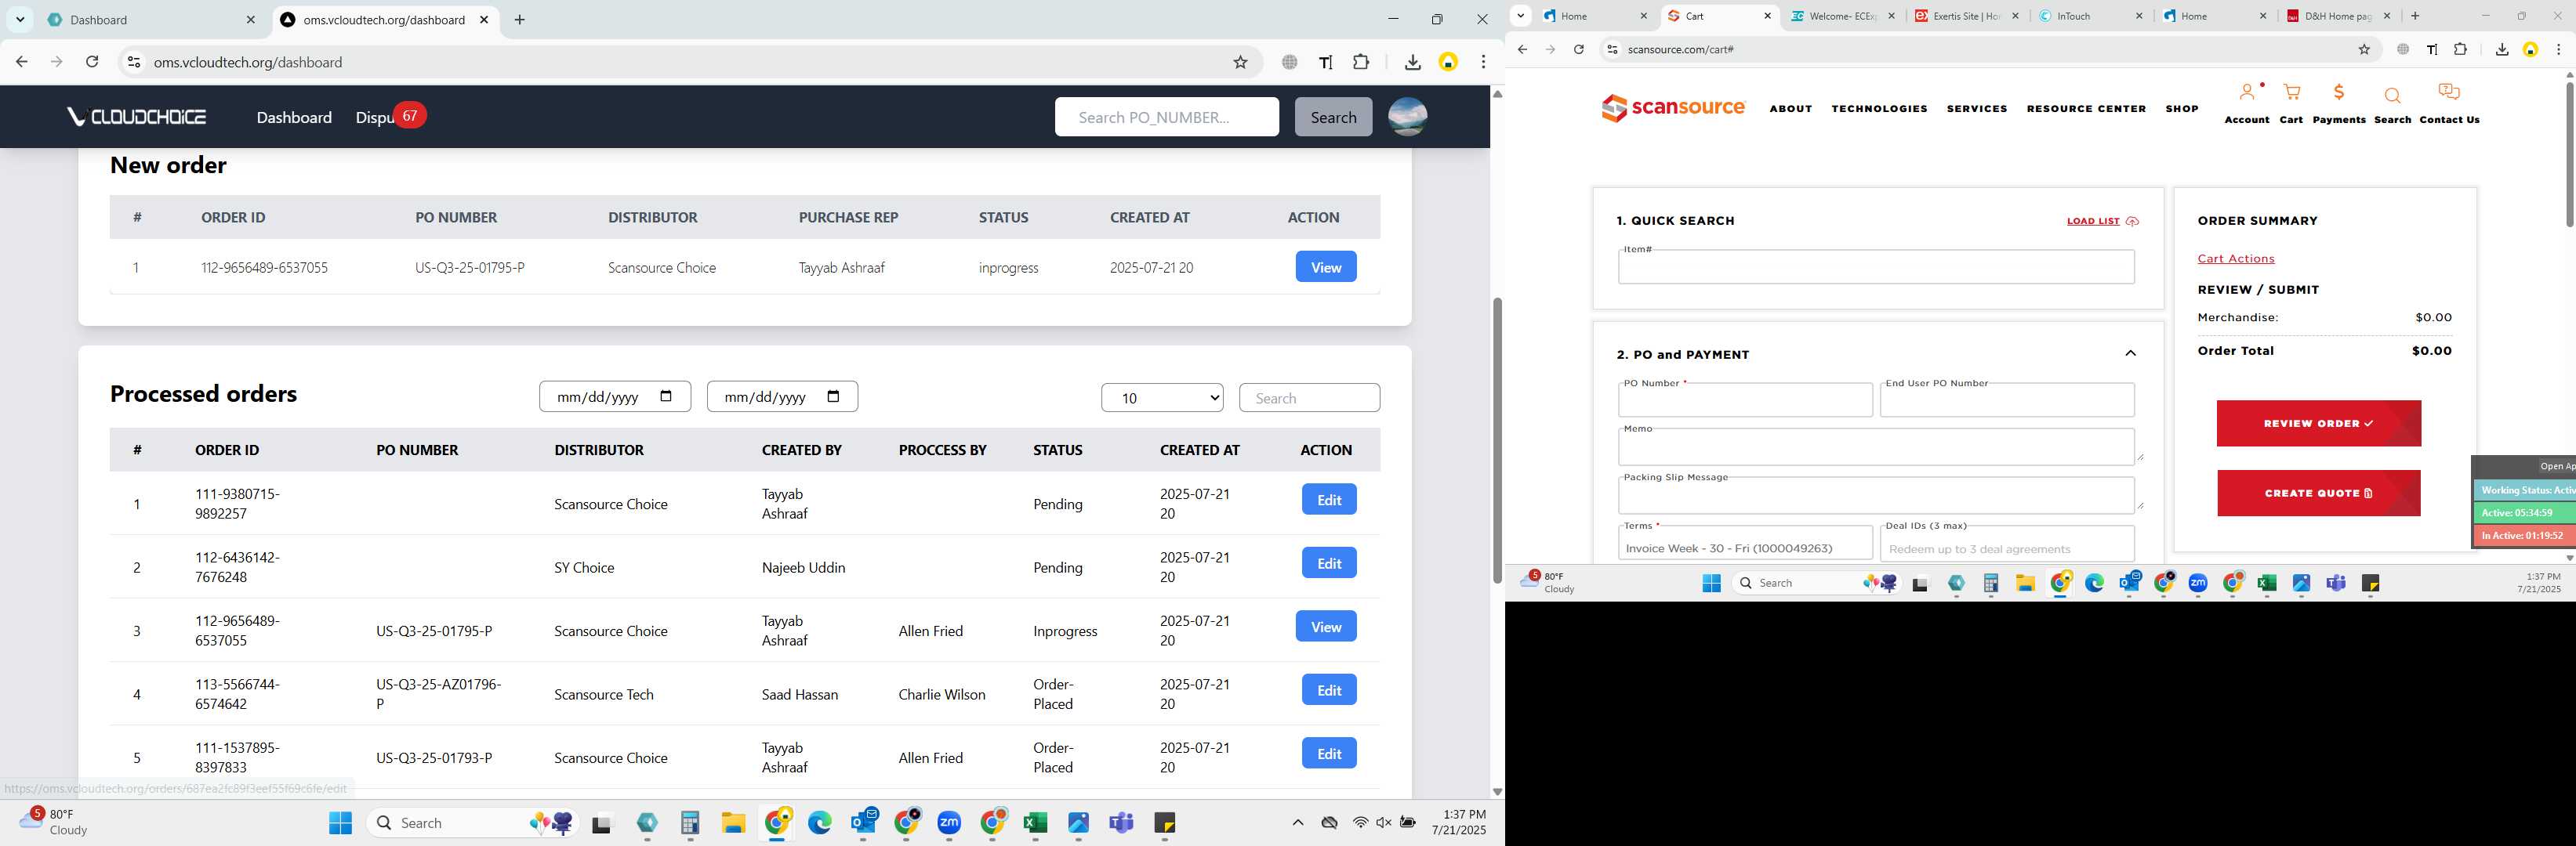Click the REVIEW ORDER button

[2318, 424]
